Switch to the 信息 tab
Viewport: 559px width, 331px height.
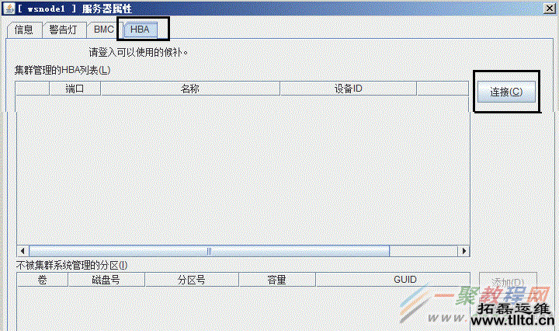click(23, 30)
